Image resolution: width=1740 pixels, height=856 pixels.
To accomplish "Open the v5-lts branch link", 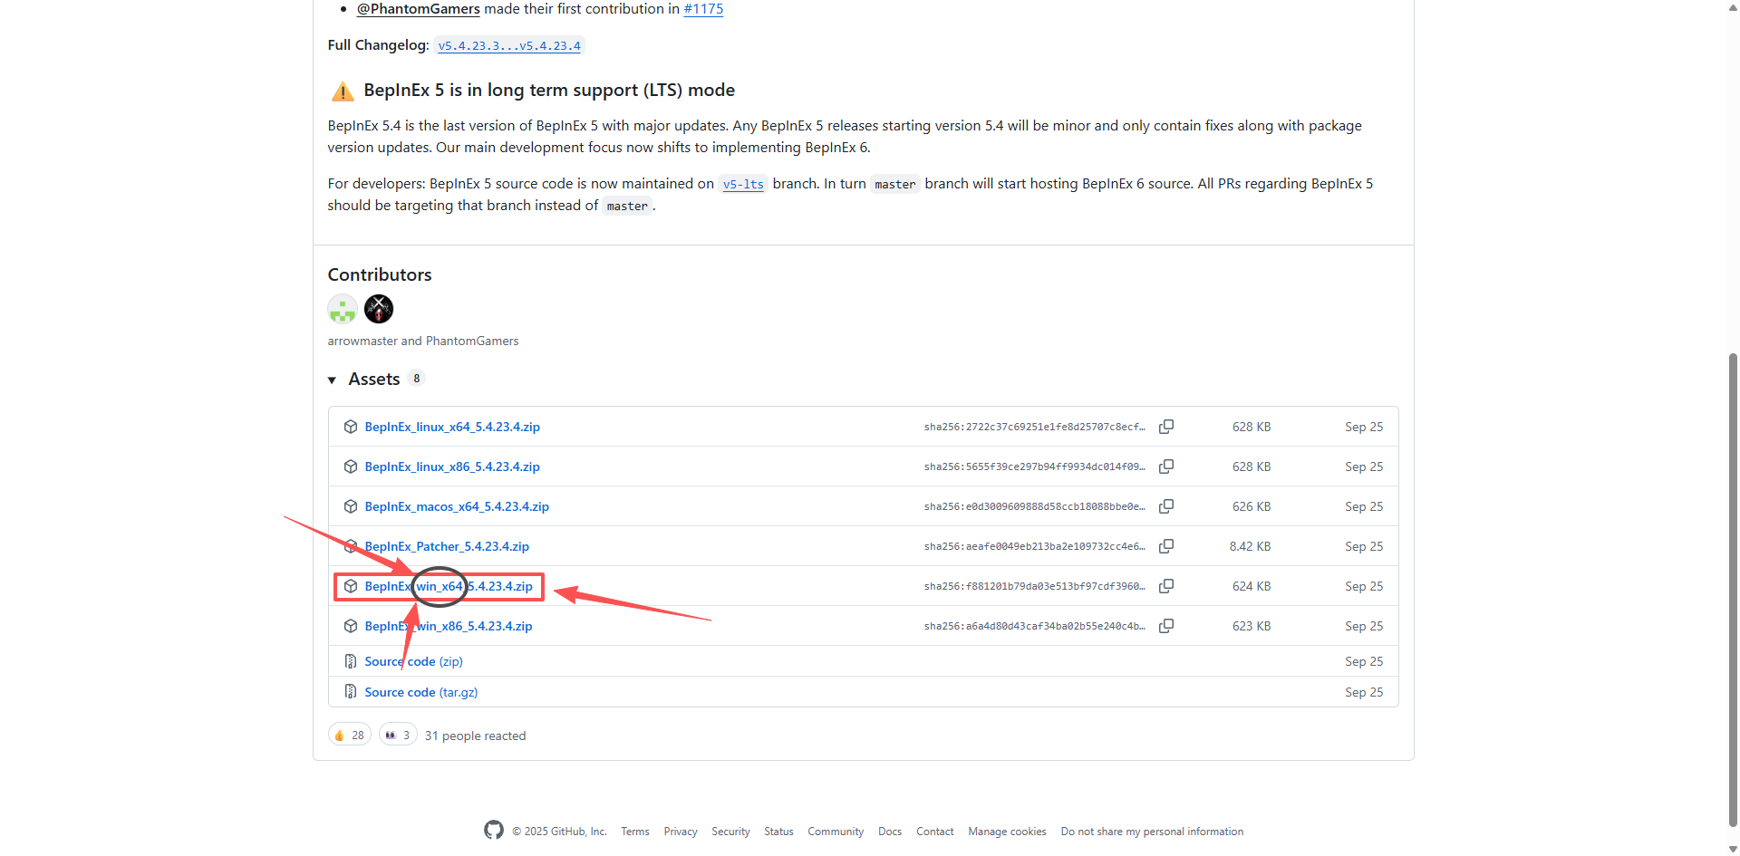I will (743, 185).
